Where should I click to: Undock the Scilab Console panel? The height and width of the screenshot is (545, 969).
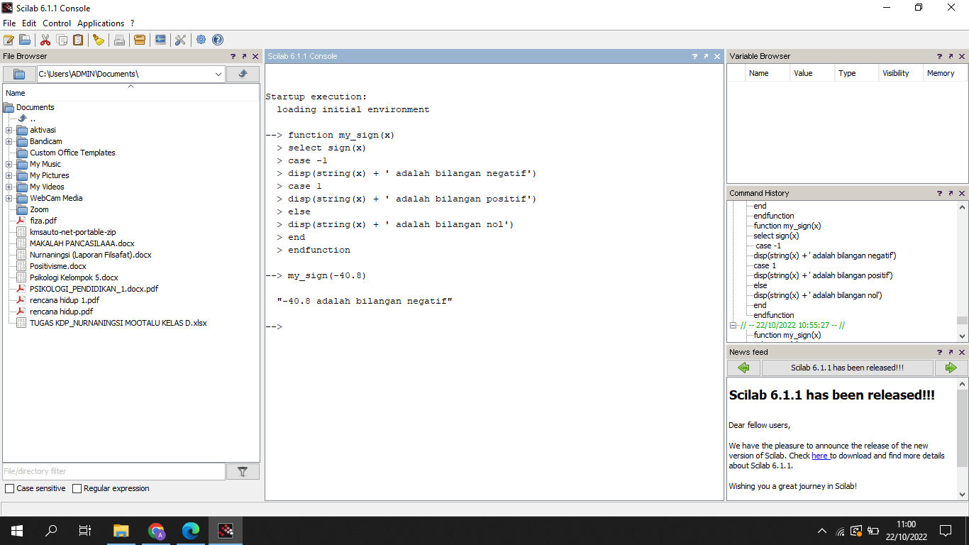pyautogui.click(x=707, y=56)
